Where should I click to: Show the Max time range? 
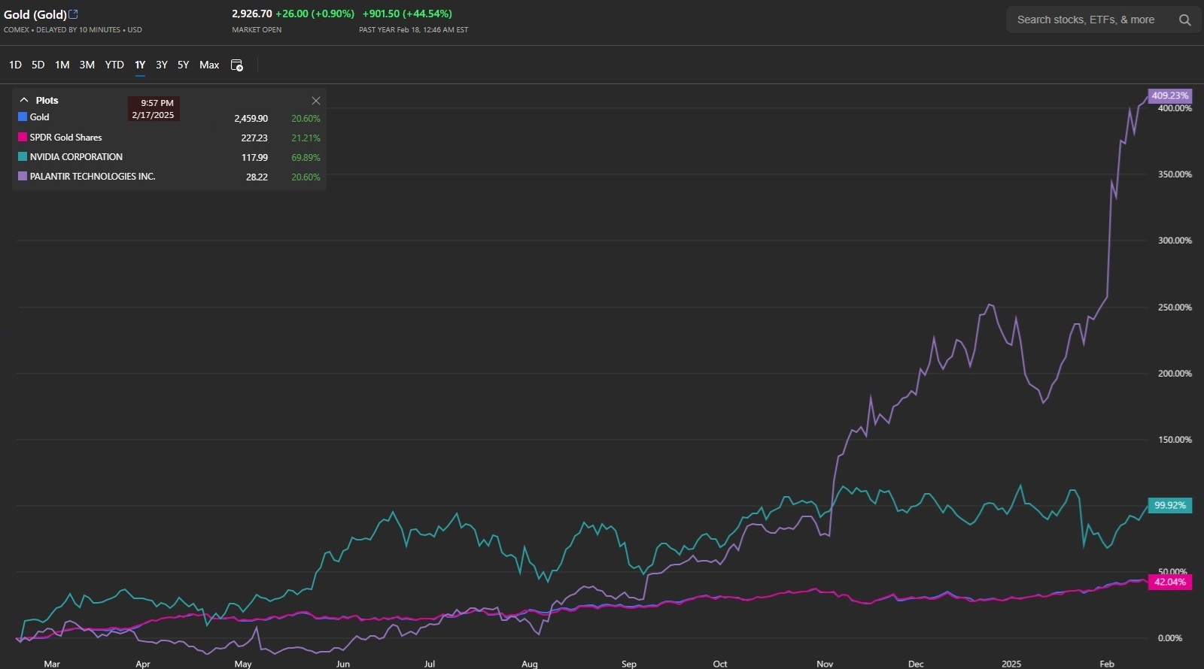click(209, 65)
